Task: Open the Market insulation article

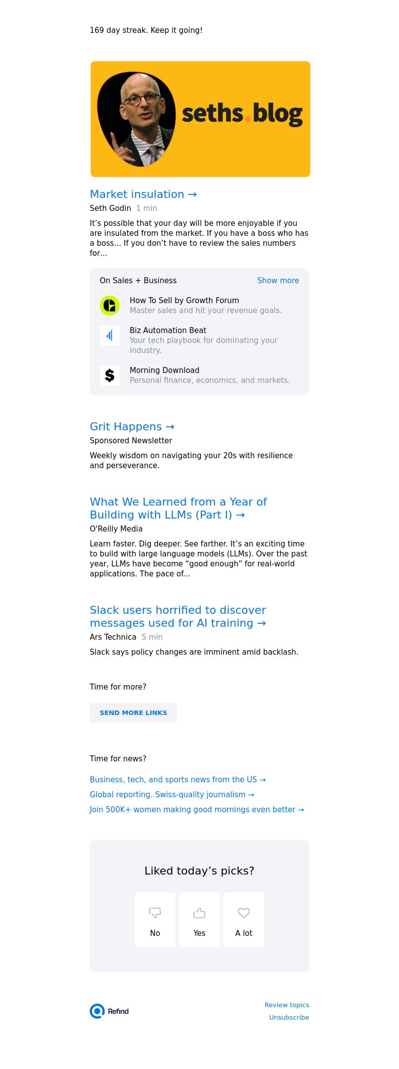Action: (143, 194)
